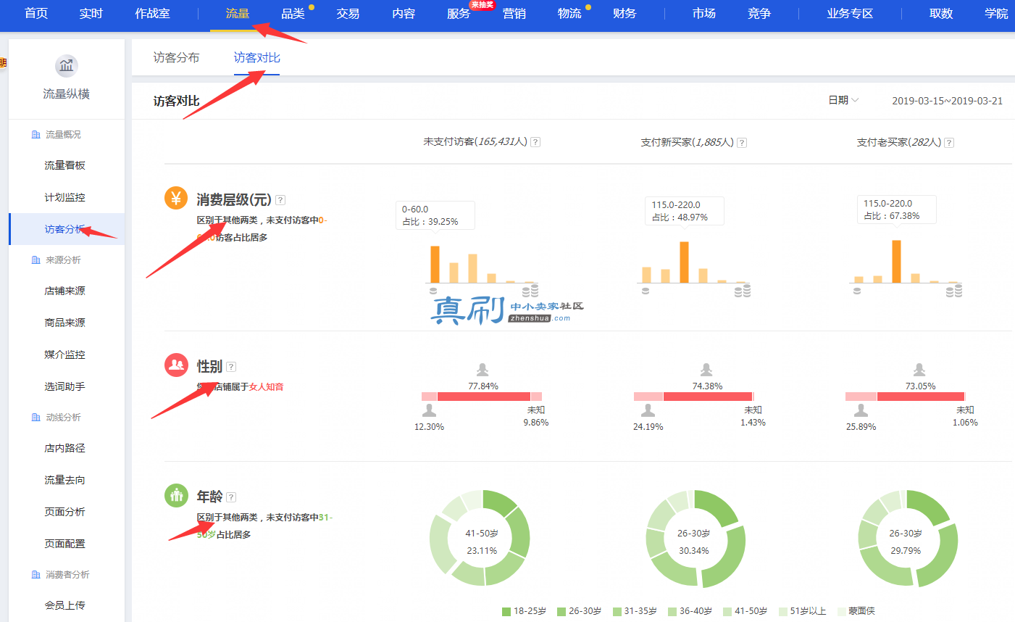Image resolution: width=1015 pixels, height=622 pixels.
Task: Open 业务专区 in top navigation
Action: point(851,14)
